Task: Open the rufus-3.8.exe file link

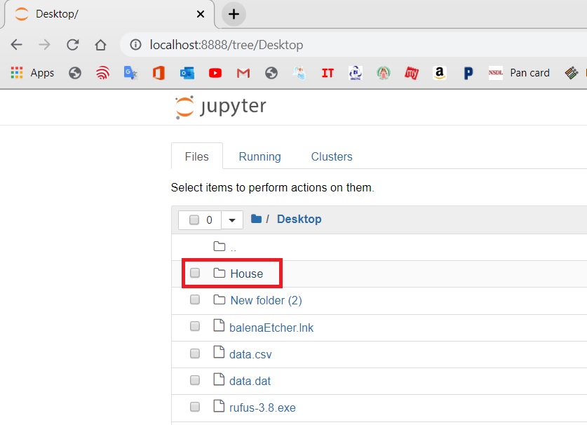Action: [262, 407]
